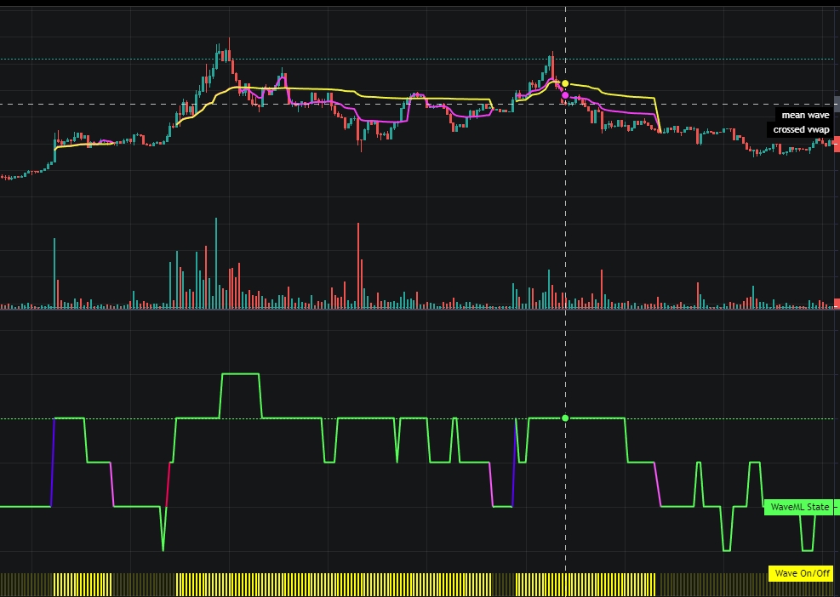Click the gray crosshair price marker on axis
Image resolution: width=840 pixels, height=597 pixels.
click(837, 105)
